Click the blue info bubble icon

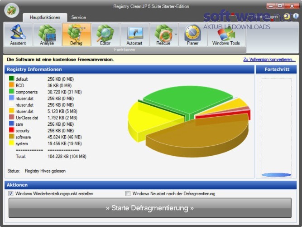[x=296, y=16]
